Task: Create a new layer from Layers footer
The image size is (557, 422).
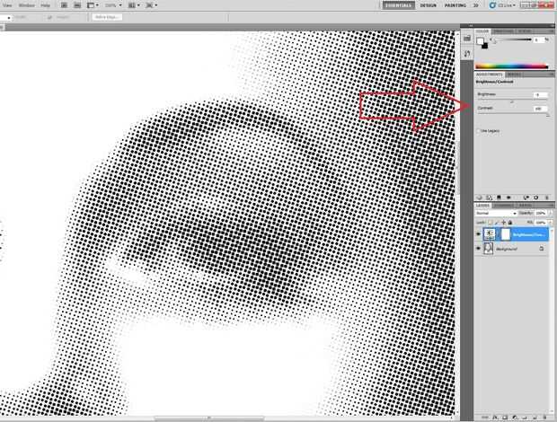Action: (535, 418)
